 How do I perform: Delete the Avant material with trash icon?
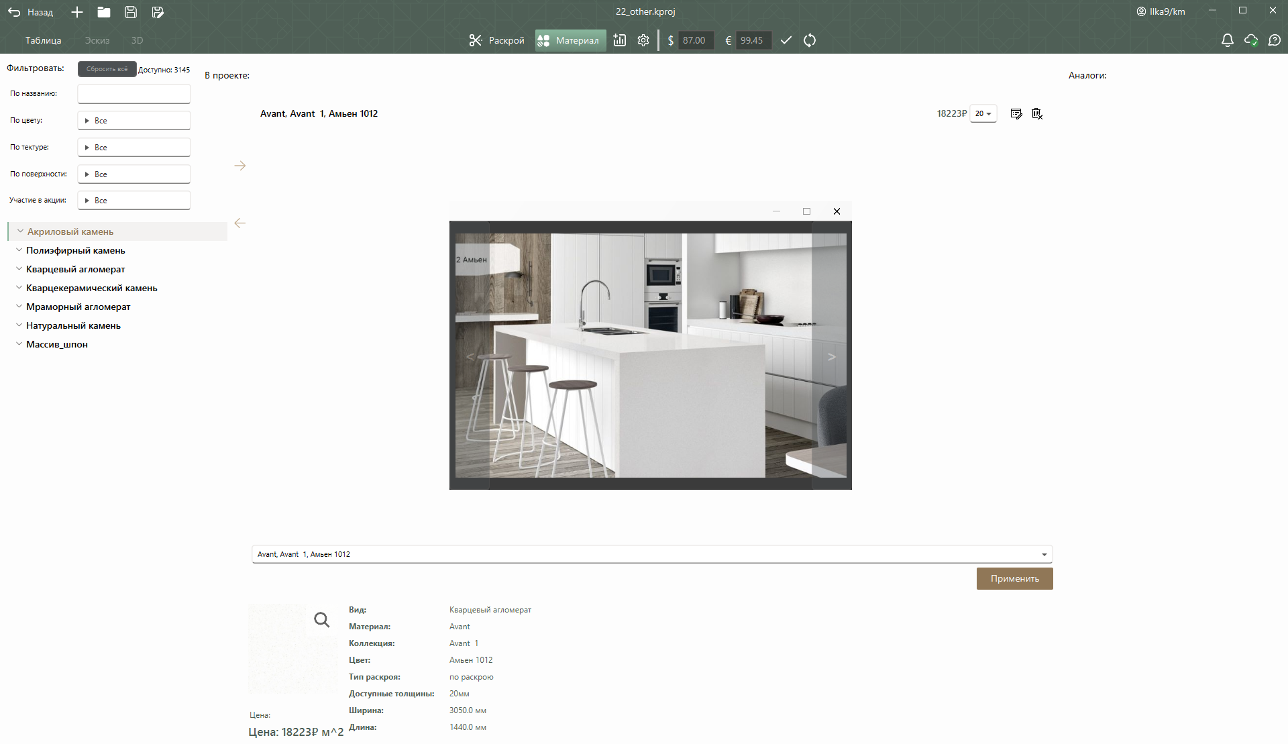click(x=1037, y=113)
